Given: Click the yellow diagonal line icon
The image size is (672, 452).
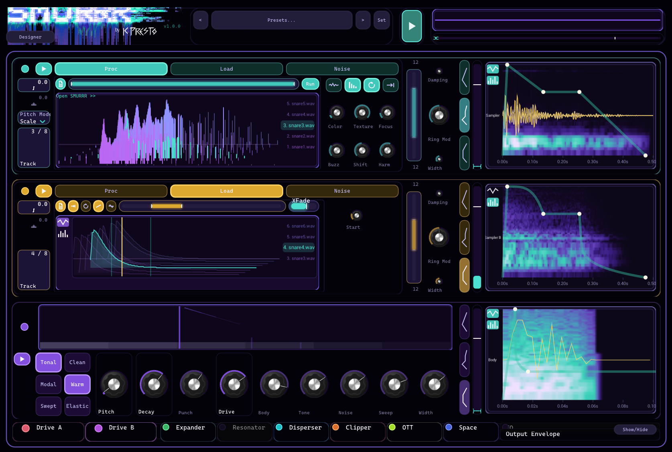Looking at the screenshot, I should [98, 206].
